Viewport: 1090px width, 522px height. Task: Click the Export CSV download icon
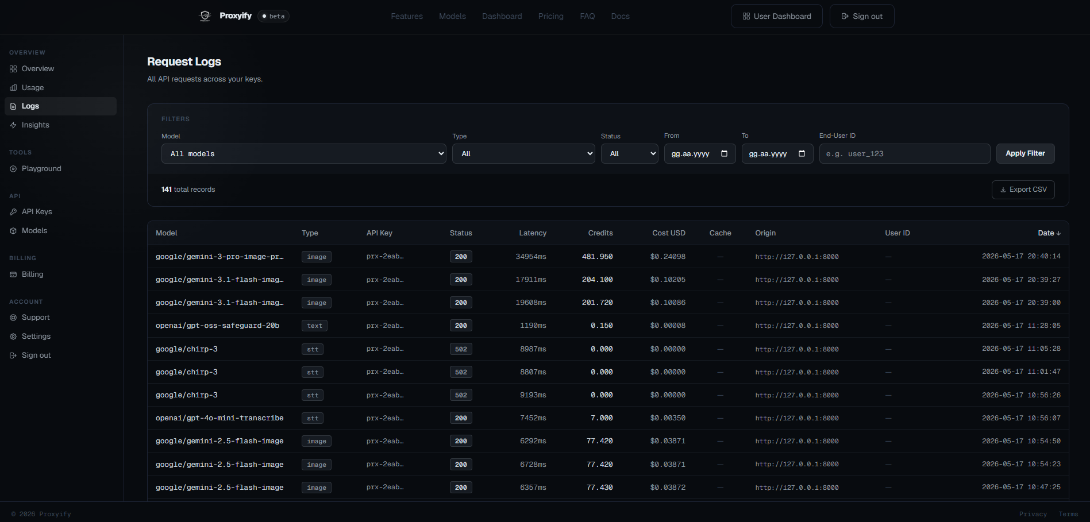coord(1003,190)
